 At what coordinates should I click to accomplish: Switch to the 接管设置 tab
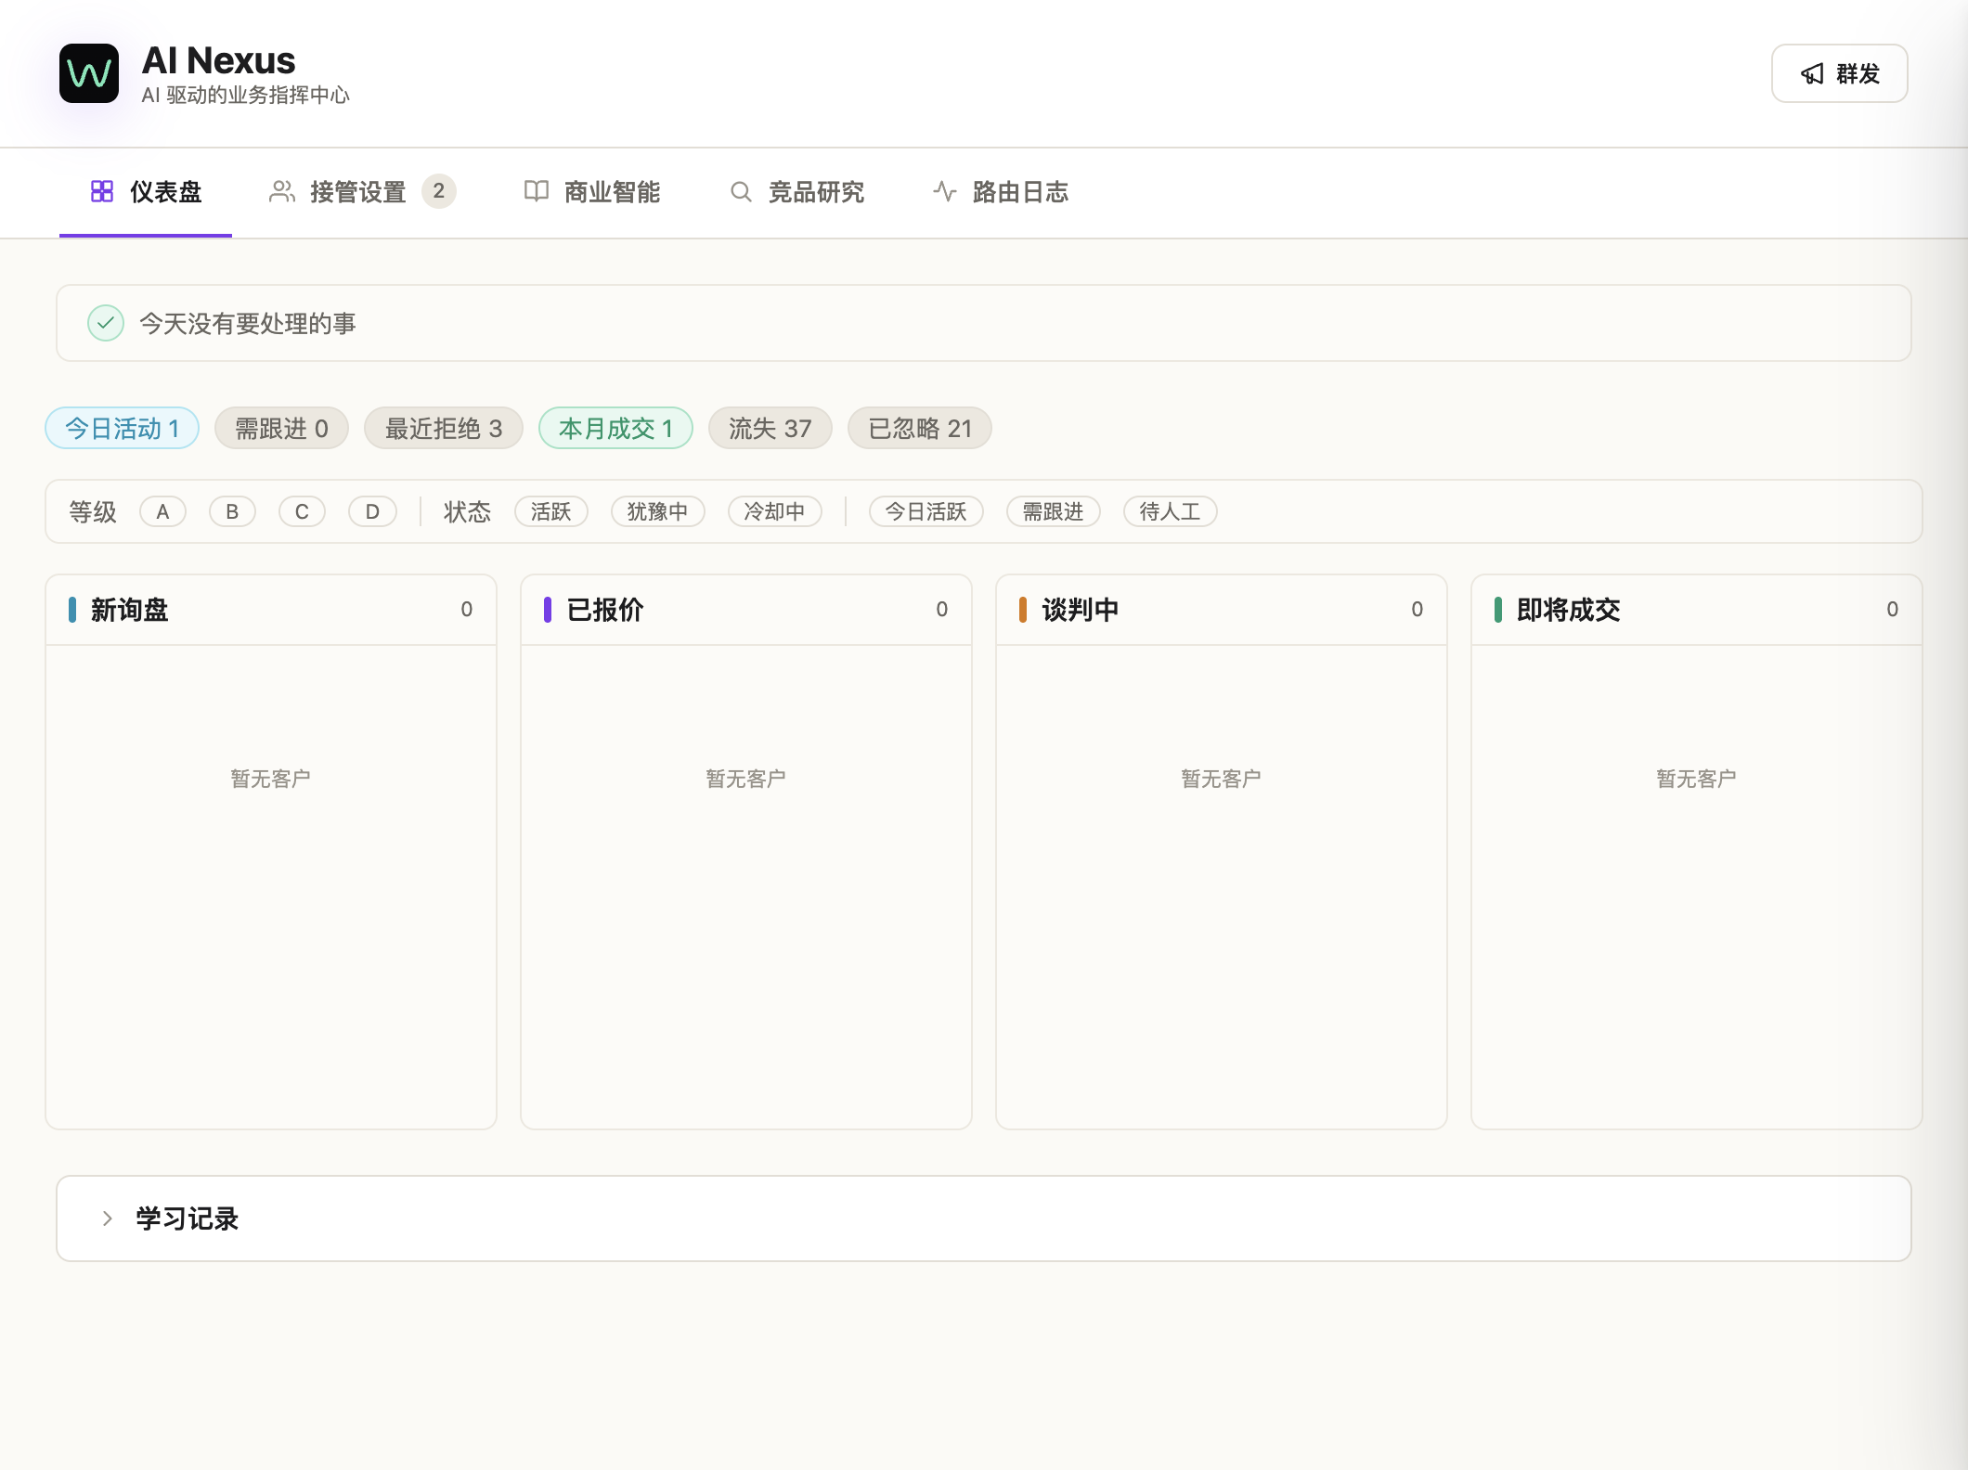362,192
